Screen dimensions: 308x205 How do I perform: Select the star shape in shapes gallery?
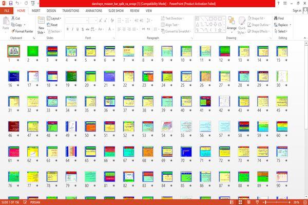click(220, 30)
